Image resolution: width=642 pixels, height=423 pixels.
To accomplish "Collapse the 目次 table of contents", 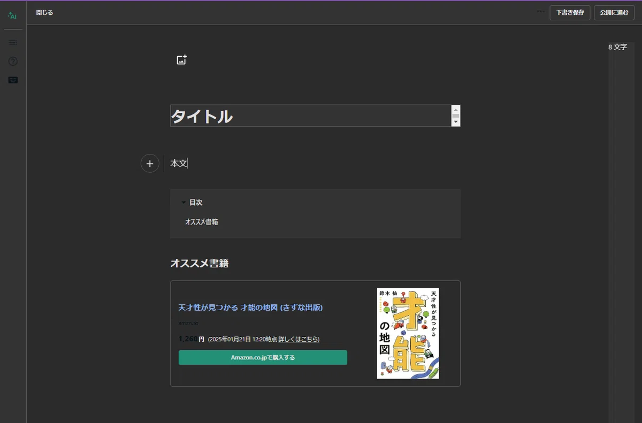I will (x=192, y=203).
